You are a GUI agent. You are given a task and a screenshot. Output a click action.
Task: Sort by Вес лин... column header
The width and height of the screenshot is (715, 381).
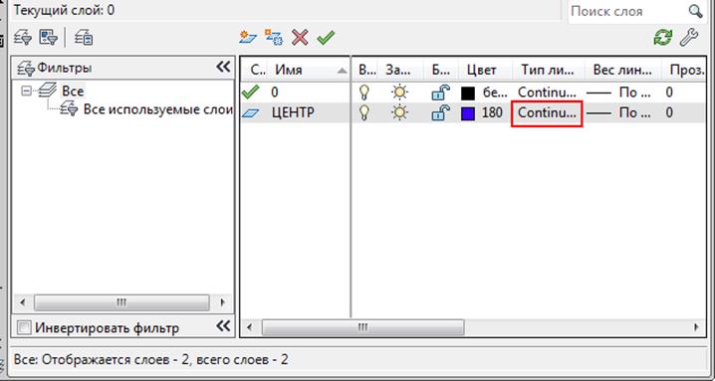tap(623, 71)
